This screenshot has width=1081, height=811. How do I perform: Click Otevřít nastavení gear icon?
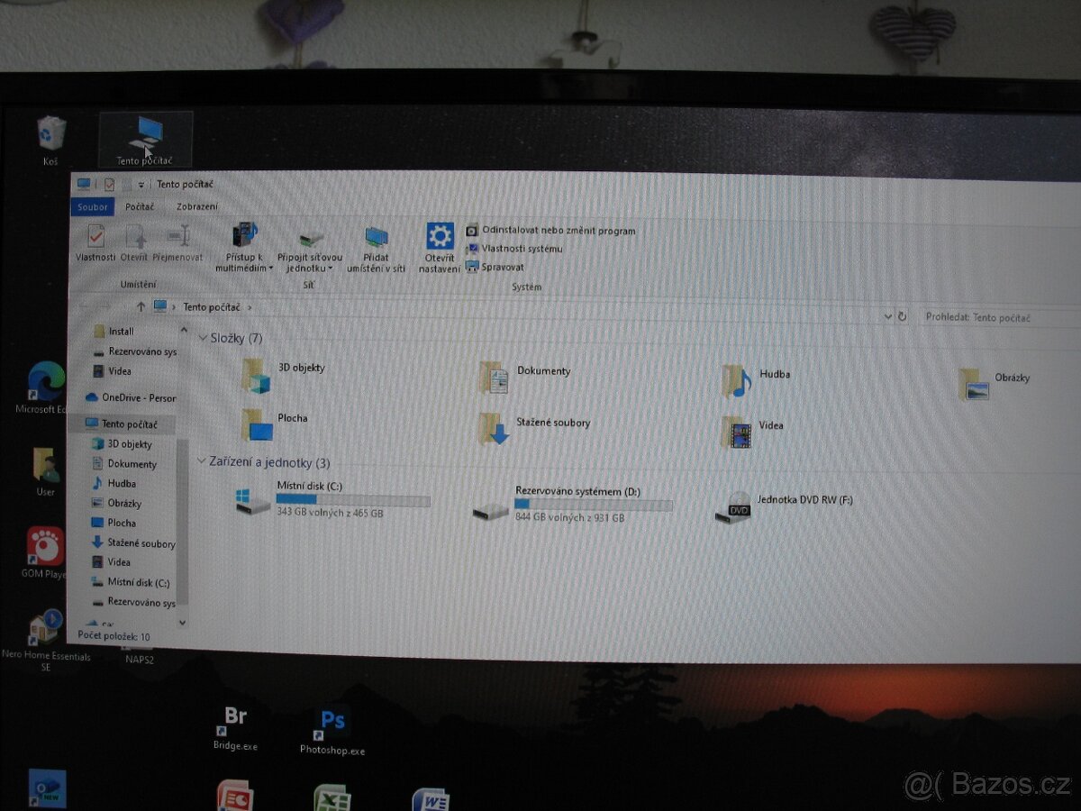tap(440, 238)
